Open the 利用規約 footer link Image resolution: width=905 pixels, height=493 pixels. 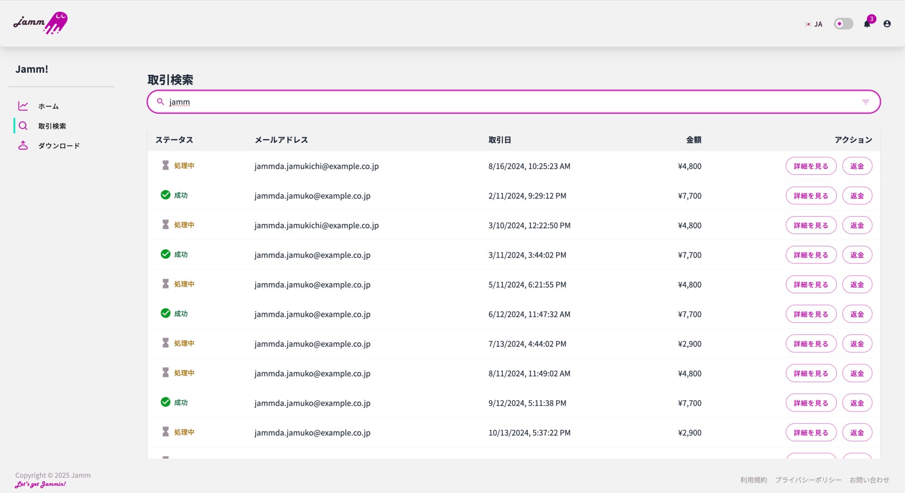(x=753, y=480)
